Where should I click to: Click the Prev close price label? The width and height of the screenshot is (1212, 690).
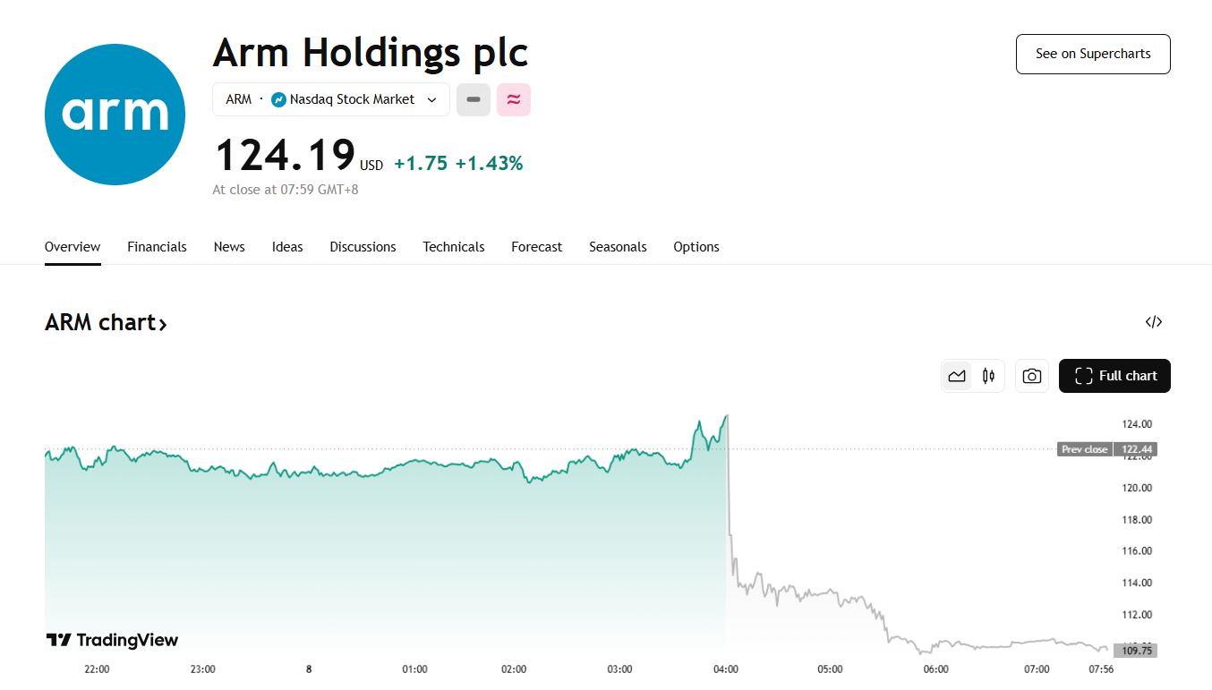[x=1084, y=449]
